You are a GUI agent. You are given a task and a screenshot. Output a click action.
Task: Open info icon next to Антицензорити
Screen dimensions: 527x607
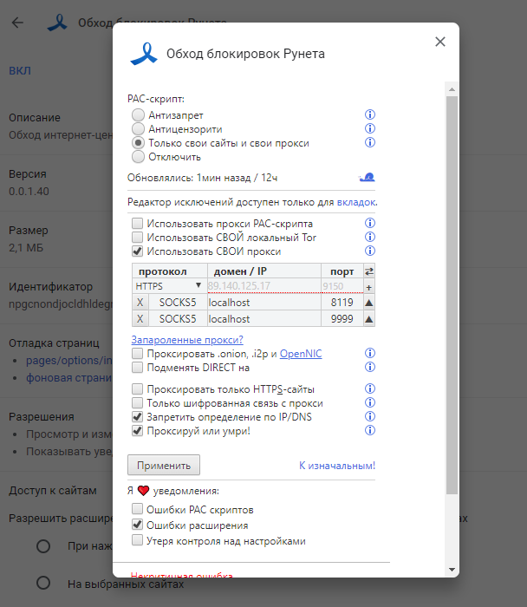370,128
